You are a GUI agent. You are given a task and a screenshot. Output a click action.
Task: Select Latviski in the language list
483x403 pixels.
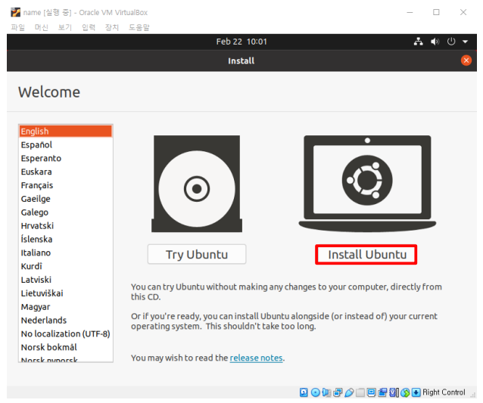click(x=66, y=280)
